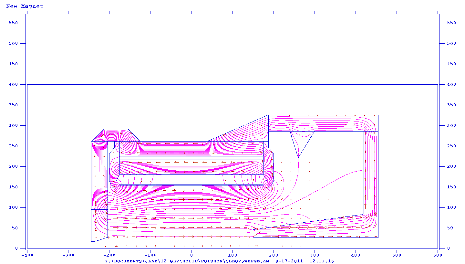Click left y-axis label 300
465x264 pixels.
[13, 125]
